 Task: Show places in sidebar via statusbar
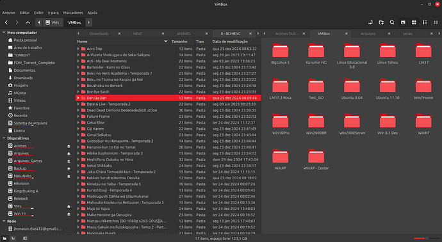4,239
